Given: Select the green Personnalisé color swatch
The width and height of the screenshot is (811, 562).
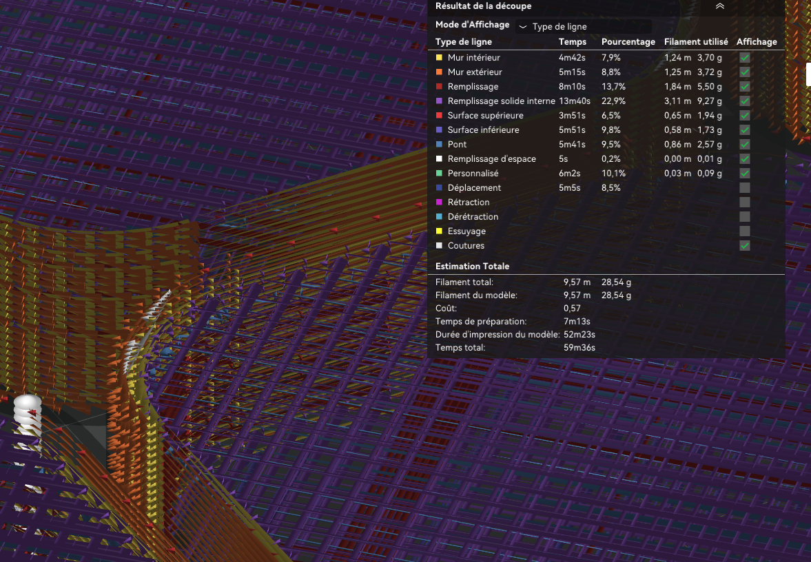Looking at the screenshot, I should pyautogui.click(x=439, y=173).
